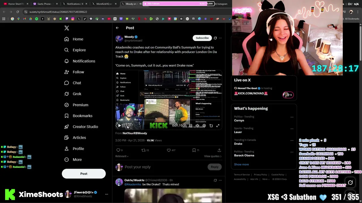Open Cornyn trend options
This screenshot has width=362, height=203.
pyautogui.click(x=292, y=117)
